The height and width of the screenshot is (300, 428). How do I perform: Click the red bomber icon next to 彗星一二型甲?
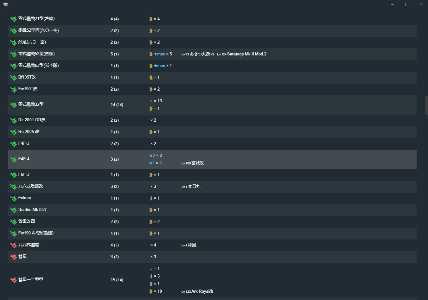coord(13,280)
